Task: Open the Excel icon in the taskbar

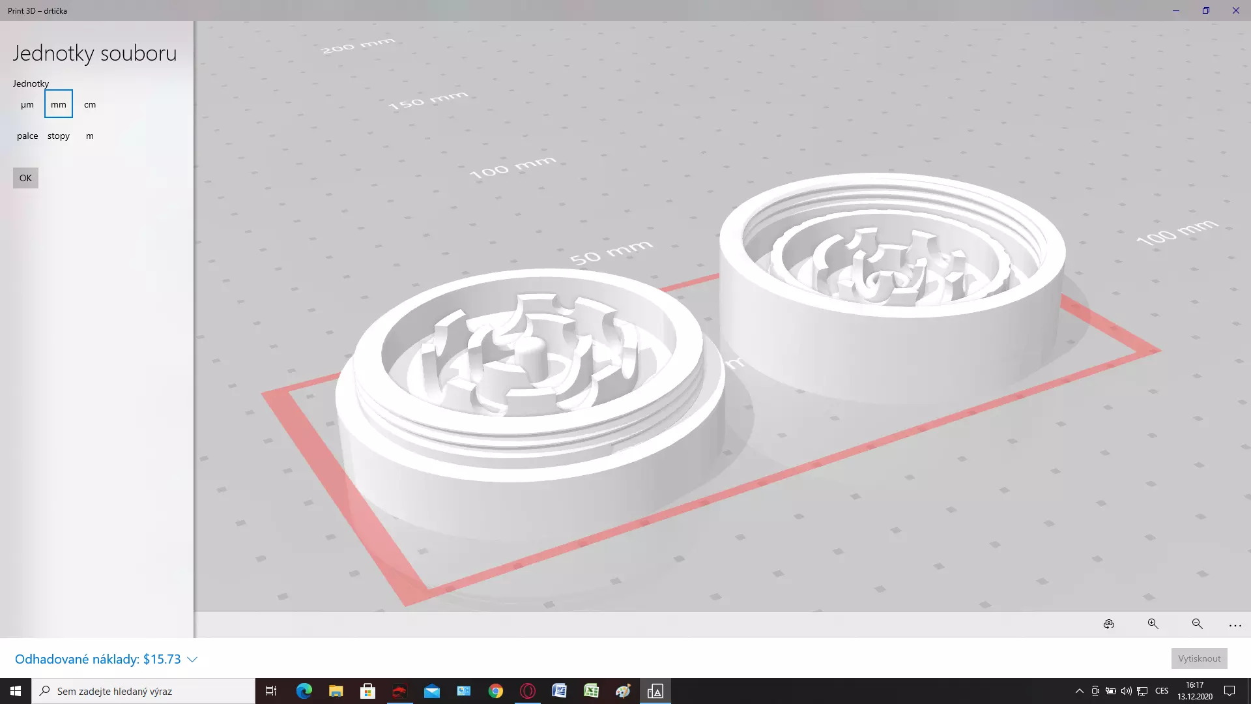Action: pos(591,691)
